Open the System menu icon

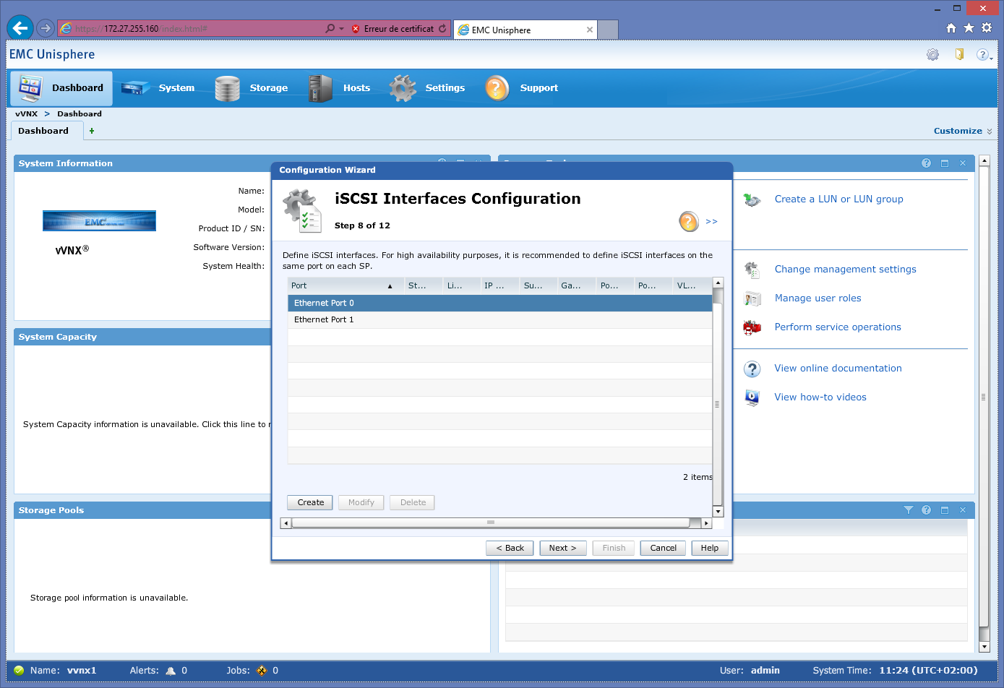coord(135,88)
